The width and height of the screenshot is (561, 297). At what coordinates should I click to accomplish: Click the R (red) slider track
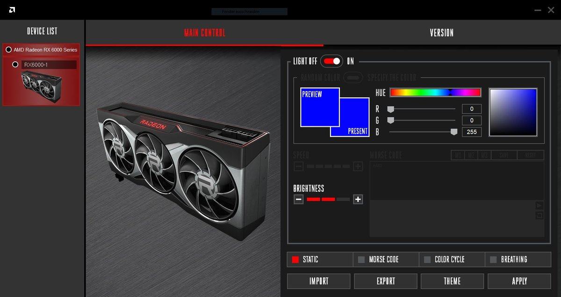coord(422,109)
